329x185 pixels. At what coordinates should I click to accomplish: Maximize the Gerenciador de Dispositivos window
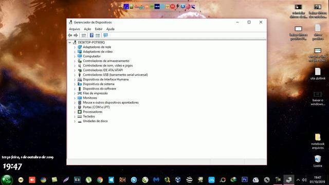(249, 22)
